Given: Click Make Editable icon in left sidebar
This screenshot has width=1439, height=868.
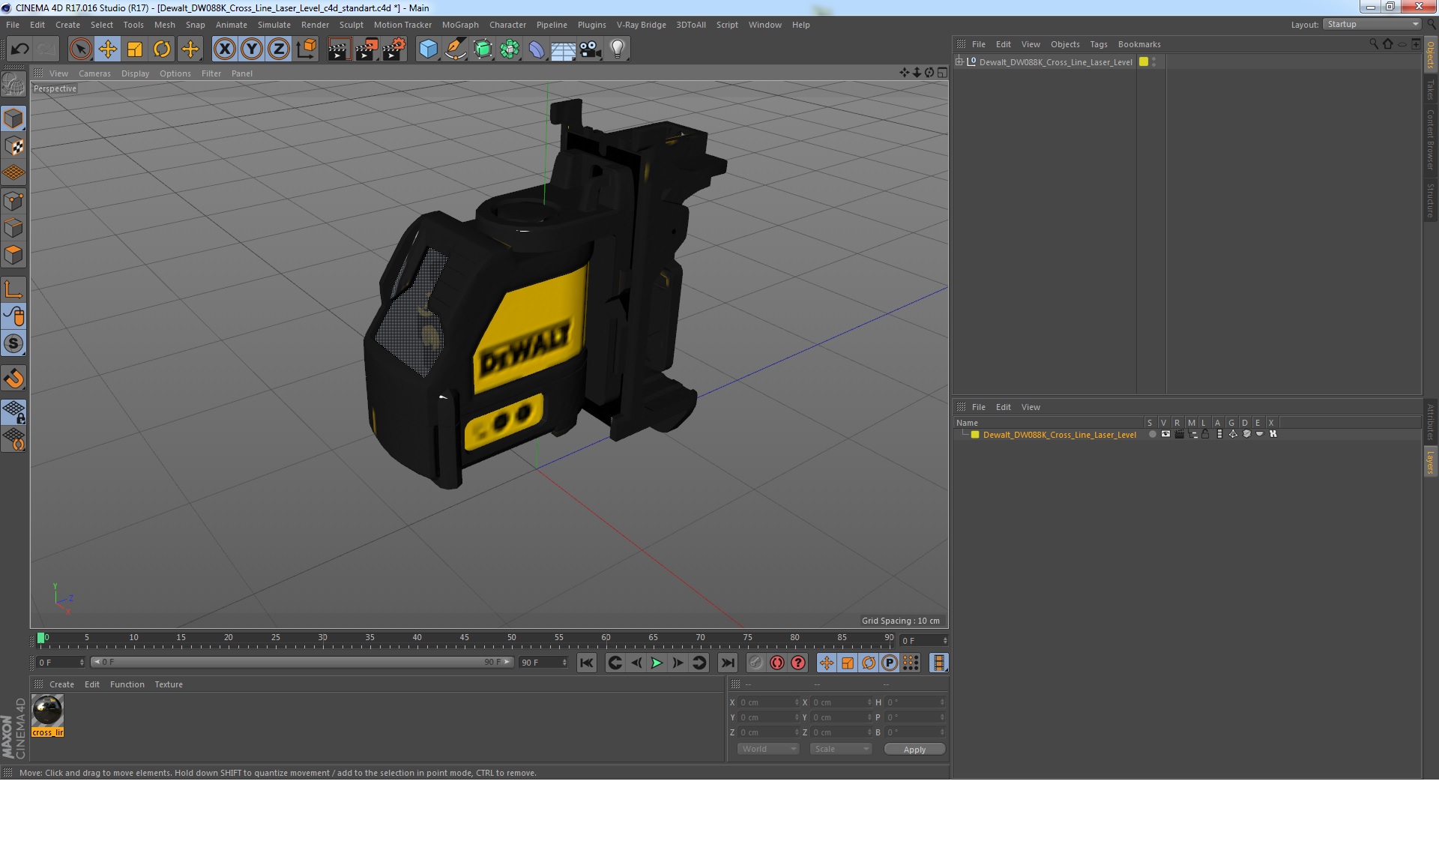Looking at the screenshot, I should coord(13,85).
